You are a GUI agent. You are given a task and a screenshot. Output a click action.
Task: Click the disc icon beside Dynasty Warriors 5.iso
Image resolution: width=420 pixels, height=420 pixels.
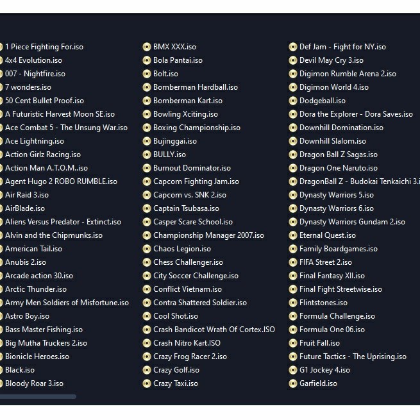(293, 195)
